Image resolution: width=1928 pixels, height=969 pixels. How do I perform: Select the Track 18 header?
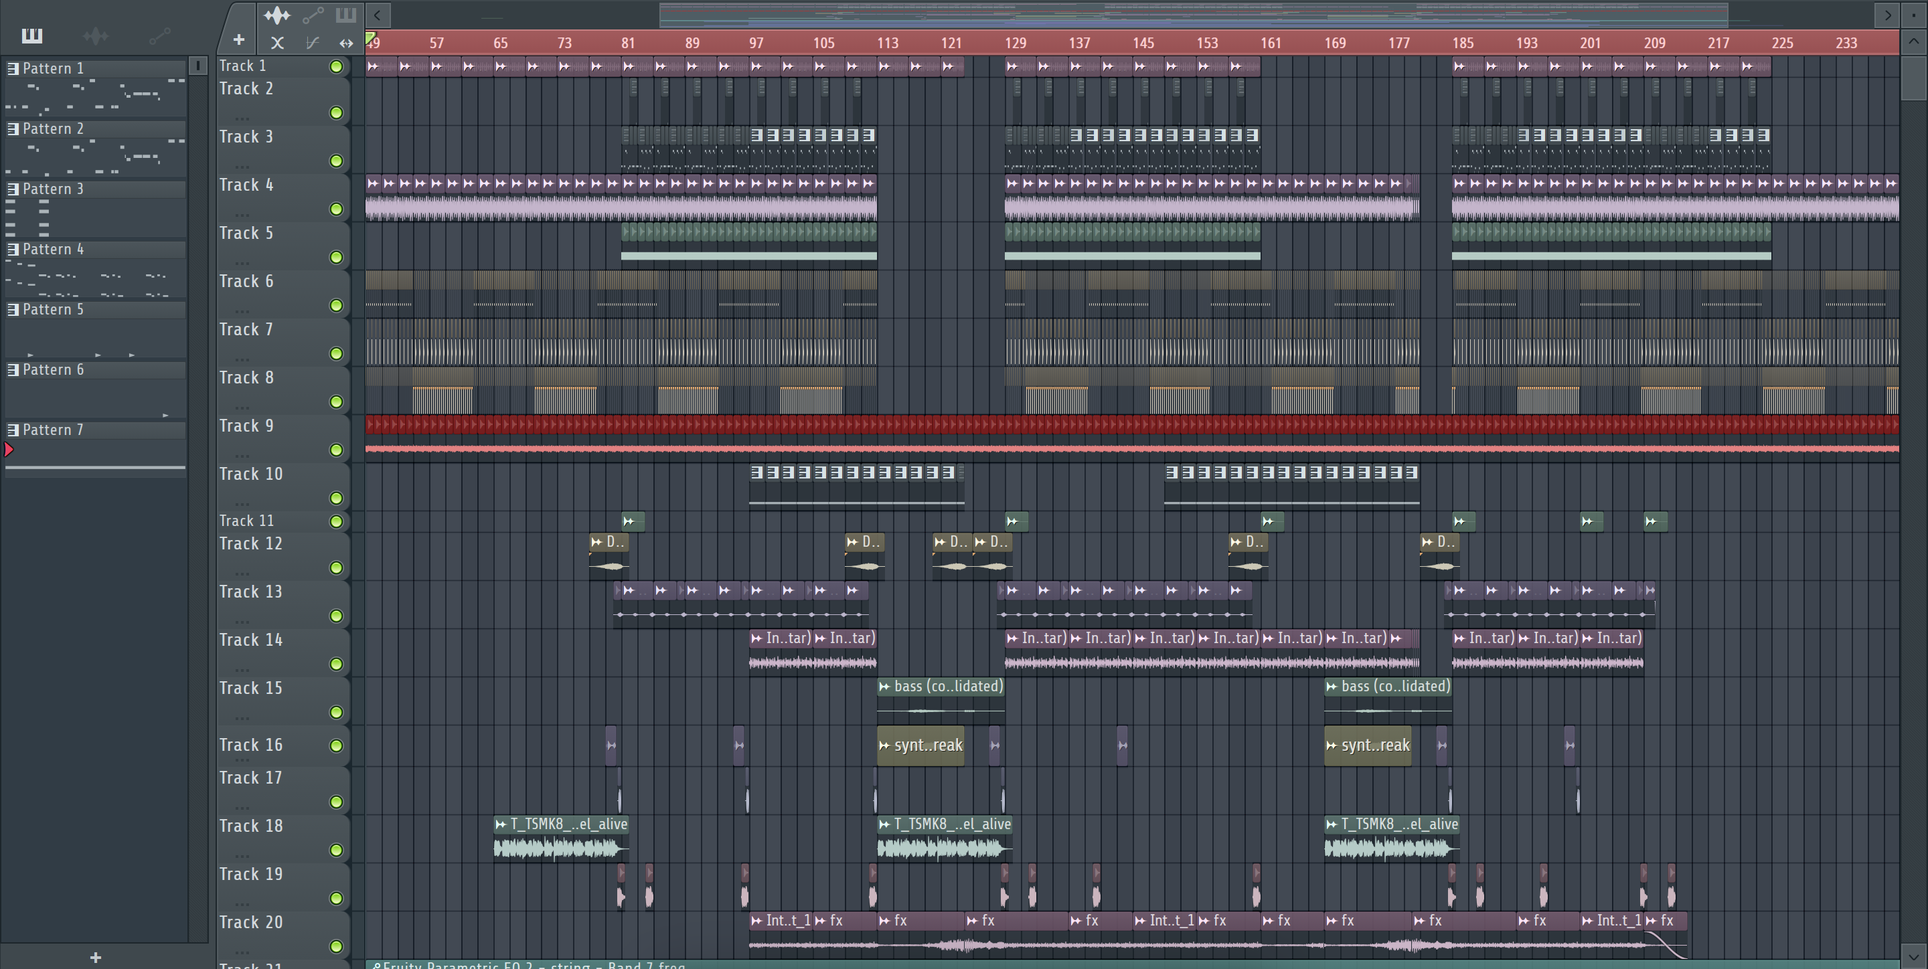(283, 839)
